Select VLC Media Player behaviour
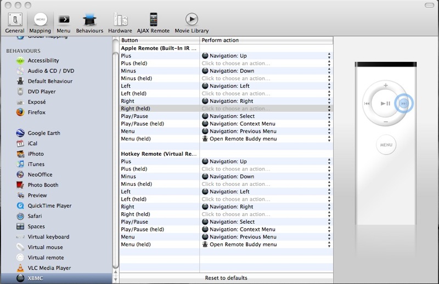Viewport: 439px width, 284px height. click(49, 268)
